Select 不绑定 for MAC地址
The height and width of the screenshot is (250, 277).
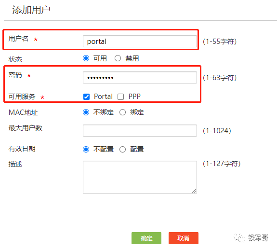coord(86,112)
